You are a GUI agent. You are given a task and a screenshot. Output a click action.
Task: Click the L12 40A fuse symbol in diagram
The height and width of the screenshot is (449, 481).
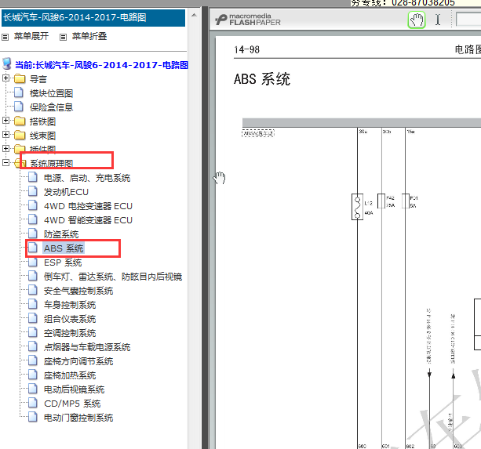pos(357,207)
